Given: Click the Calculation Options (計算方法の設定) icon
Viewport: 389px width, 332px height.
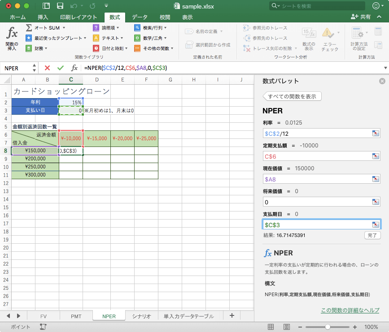Looking at the screenshot, I should 357,33.
